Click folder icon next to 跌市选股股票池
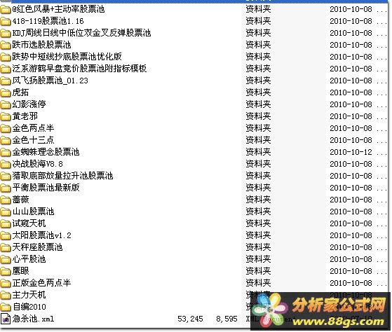The height and width of the screenshot is (332, 392). [5, 46]
